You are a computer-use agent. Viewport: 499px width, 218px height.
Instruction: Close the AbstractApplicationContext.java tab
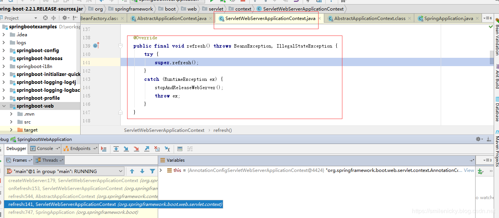click(210, 18)
